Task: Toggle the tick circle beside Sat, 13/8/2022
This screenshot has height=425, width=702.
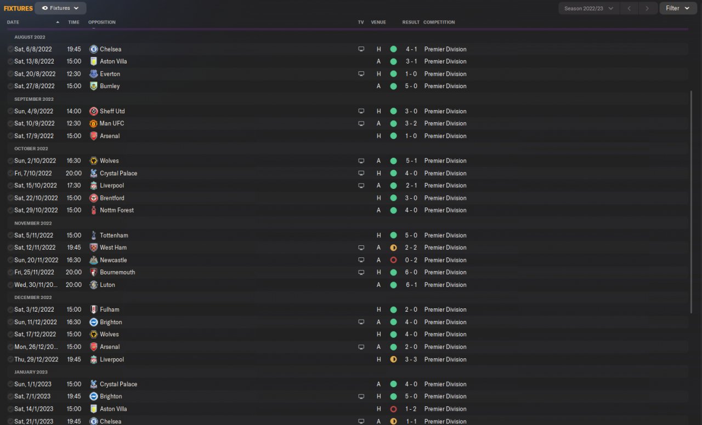Action: click(10, 62)
